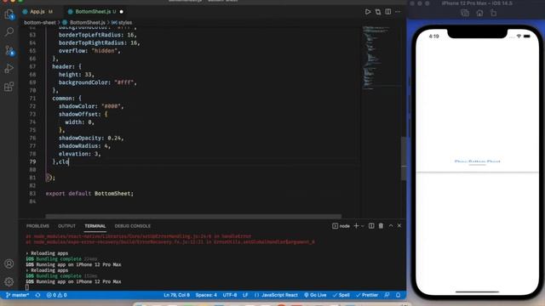
Task: Open errors and warnings count
Action: click(57, 295)
